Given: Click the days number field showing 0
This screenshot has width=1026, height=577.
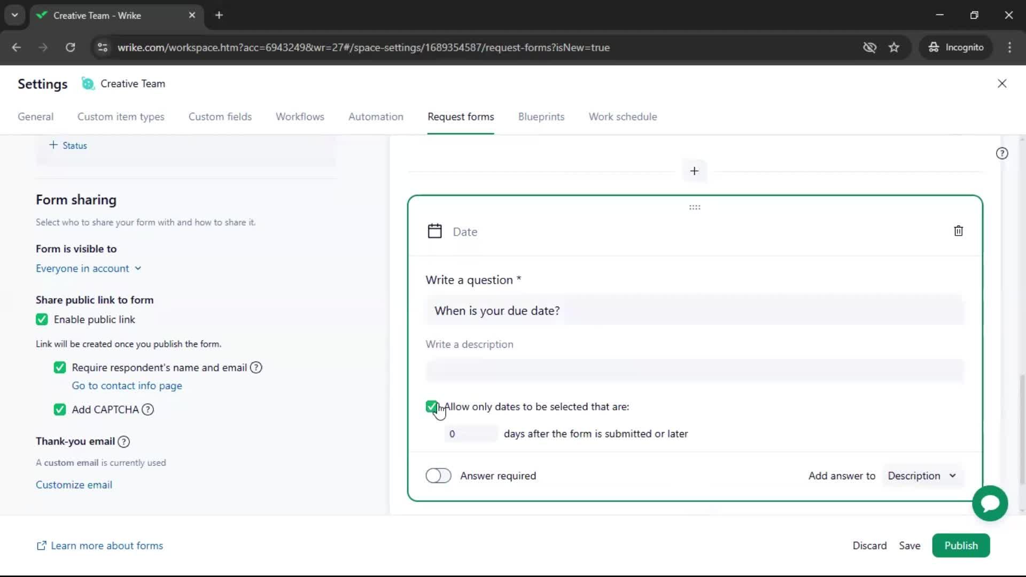Looking at the screenshot, I should pyautogui.click(x=470, y=434).
